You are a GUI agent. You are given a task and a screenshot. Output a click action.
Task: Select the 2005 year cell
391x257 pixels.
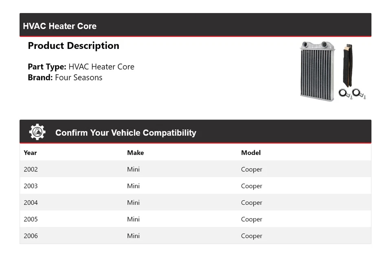(31, 219)
